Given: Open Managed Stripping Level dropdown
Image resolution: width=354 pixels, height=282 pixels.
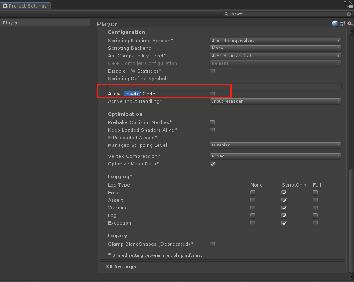Looking at the screenshot, I should 275,145.
